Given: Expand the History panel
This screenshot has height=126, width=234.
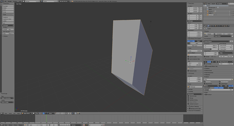Looking at the screenshot, I should [5, 36].
